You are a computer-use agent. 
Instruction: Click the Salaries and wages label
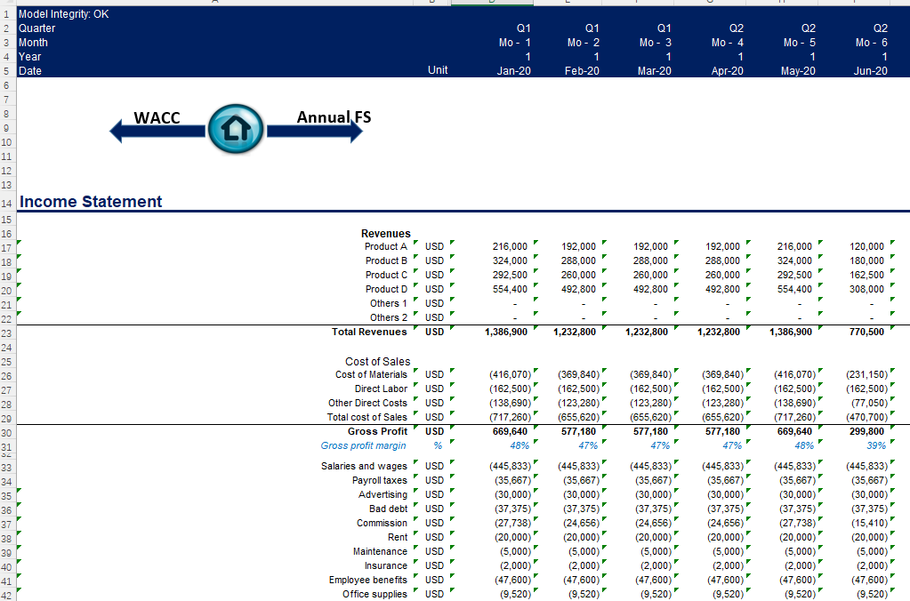coord(364,466)
